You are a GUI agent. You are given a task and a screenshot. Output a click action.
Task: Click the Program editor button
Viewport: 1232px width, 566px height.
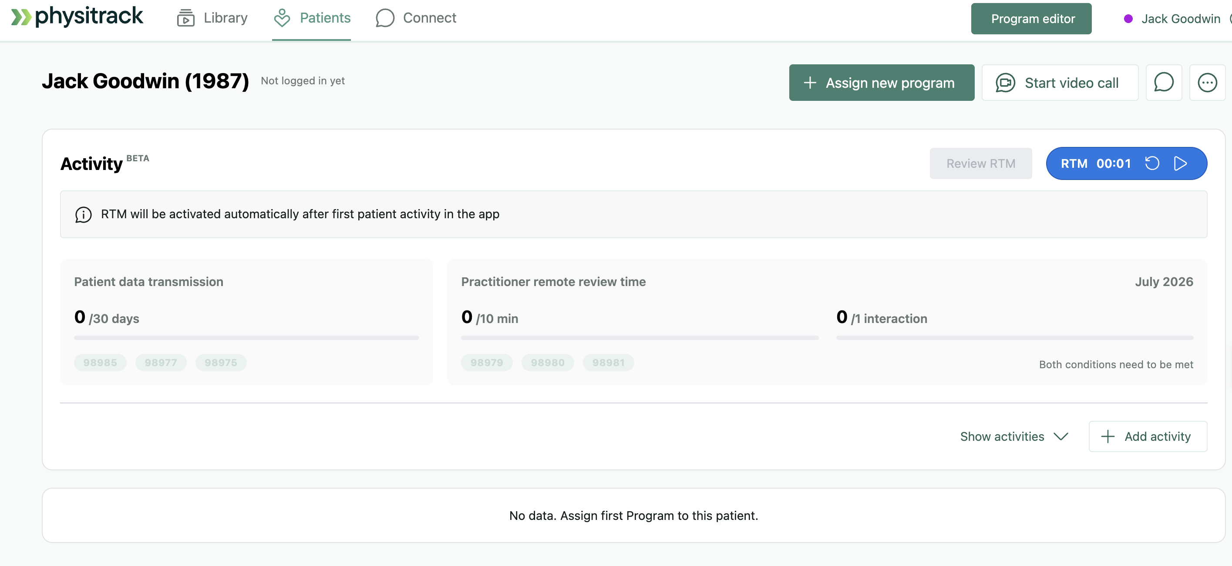coord(1031,19)
